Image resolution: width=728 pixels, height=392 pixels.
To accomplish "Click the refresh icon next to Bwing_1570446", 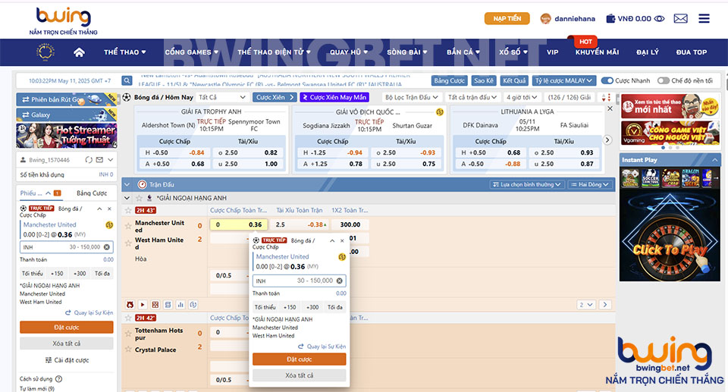I will [x=89, y=160].
